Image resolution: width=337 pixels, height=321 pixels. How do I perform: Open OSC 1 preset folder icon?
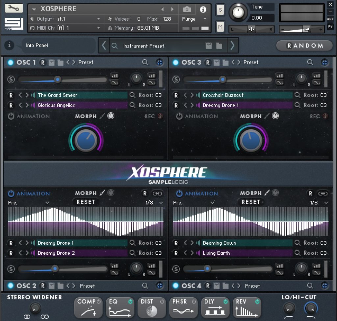(x=61, y=62)
